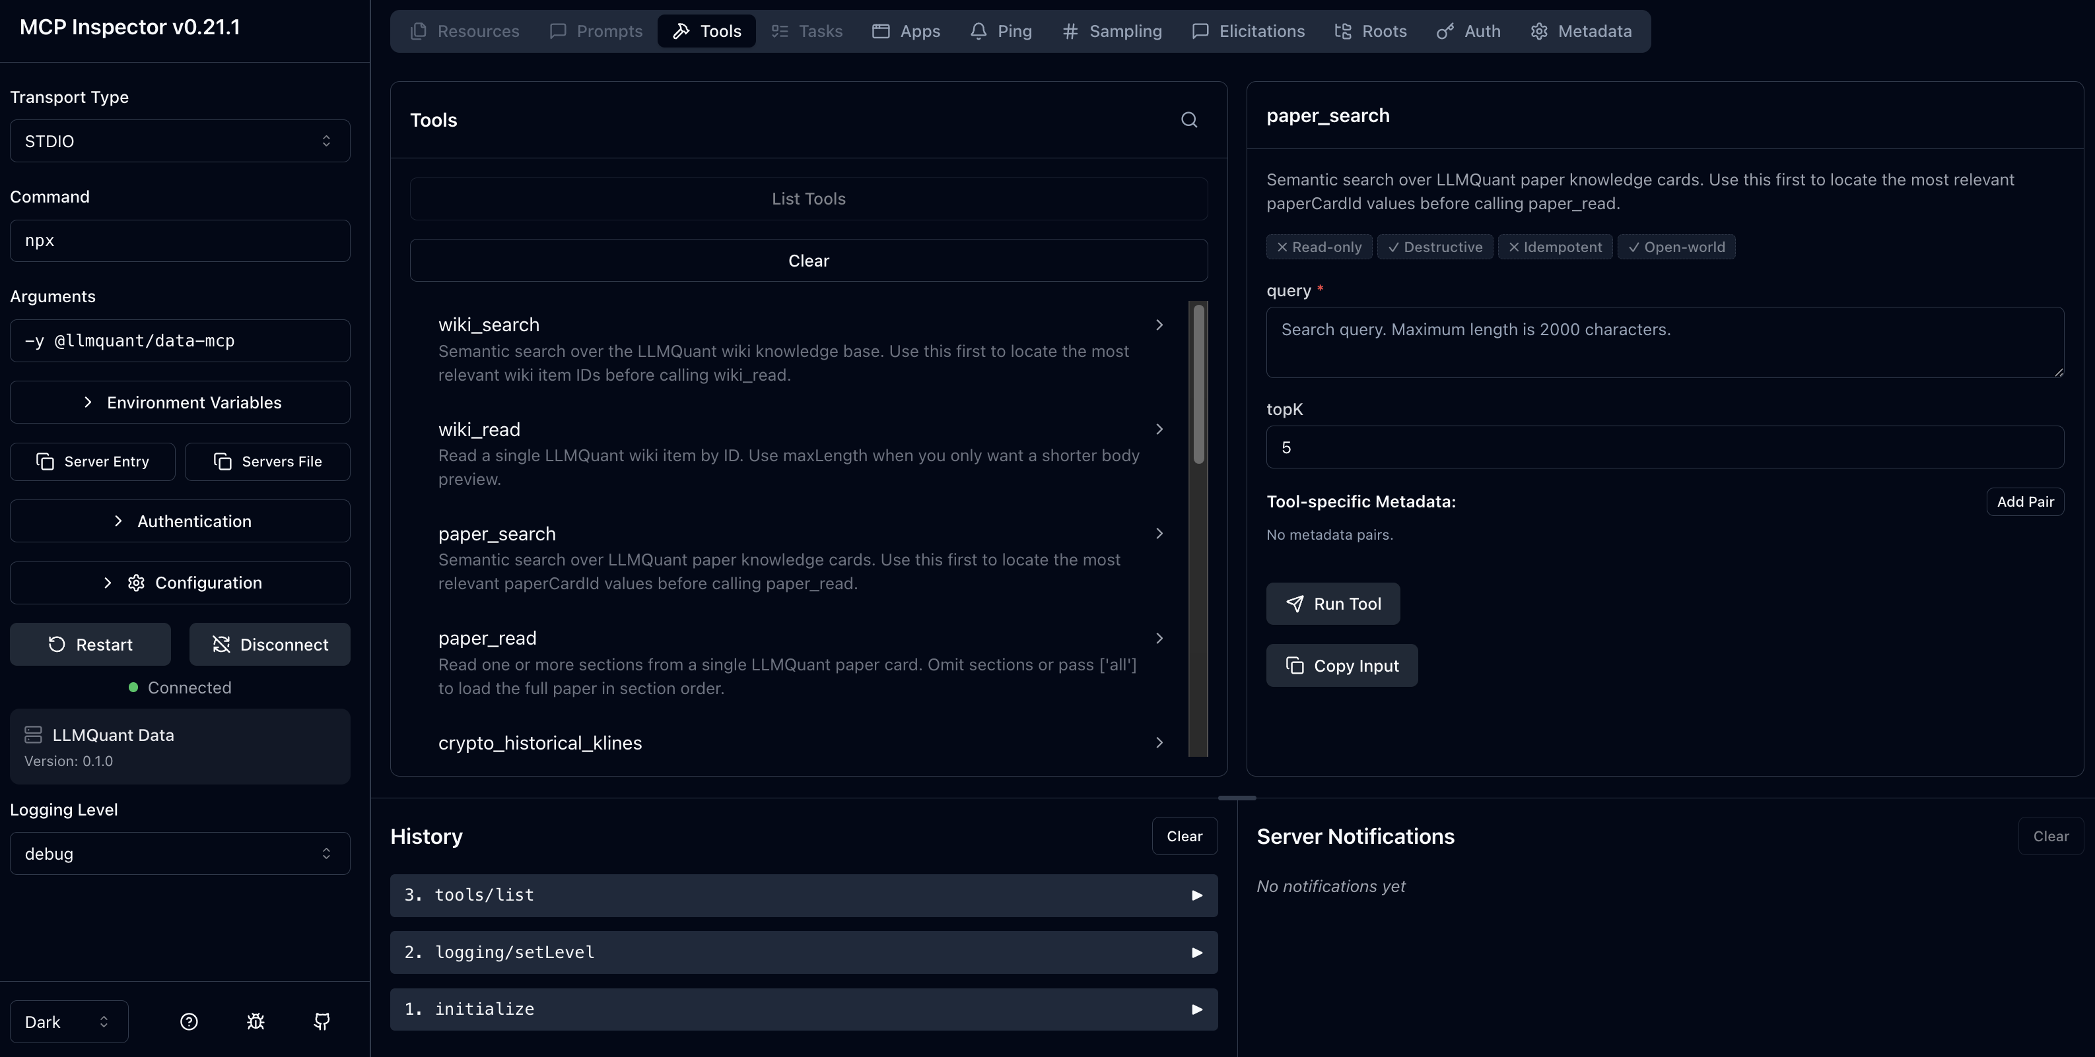
Task: Select the paper_read tool
Action: [799, 662]
